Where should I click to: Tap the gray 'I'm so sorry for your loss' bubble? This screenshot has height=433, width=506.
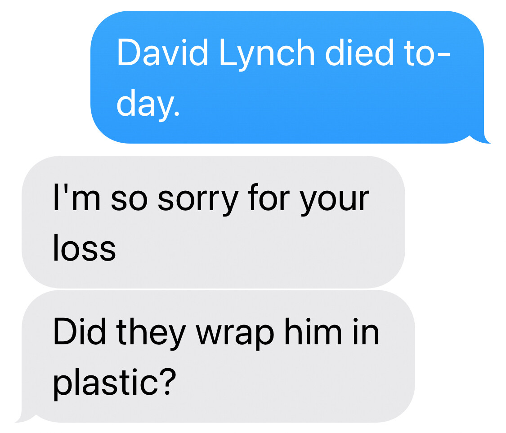pos(213,222)
